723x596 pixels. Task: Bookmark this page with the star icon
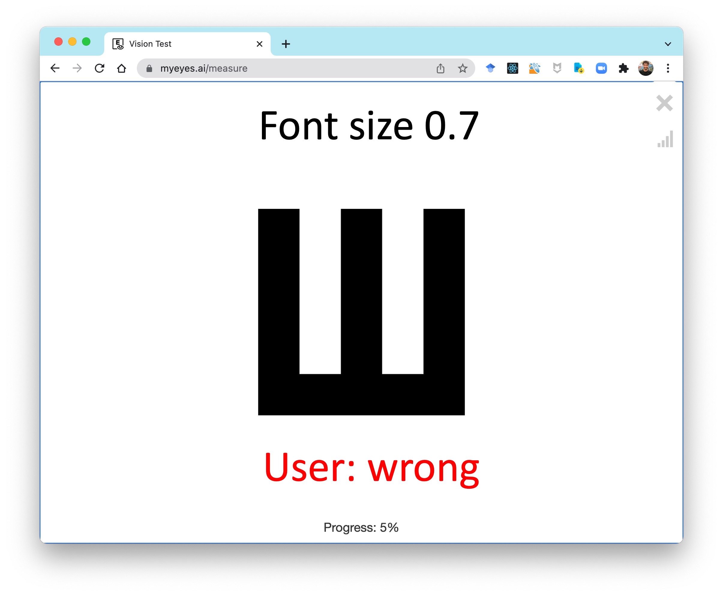(463, 68)
